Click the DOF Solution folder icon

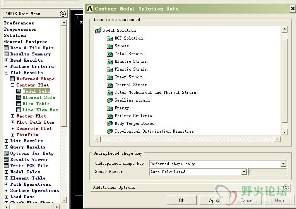tap(110, 39)
